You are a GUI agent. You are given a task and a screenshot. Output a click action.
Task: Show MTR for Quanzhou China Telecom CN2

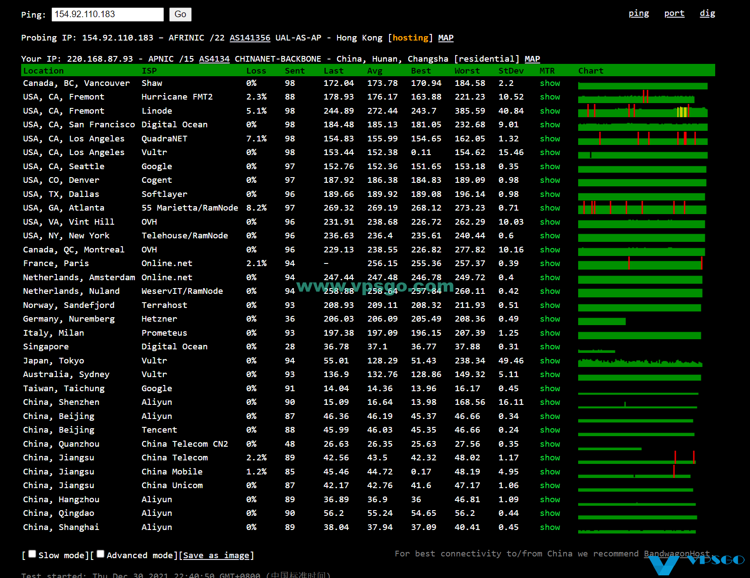(550, 444)
